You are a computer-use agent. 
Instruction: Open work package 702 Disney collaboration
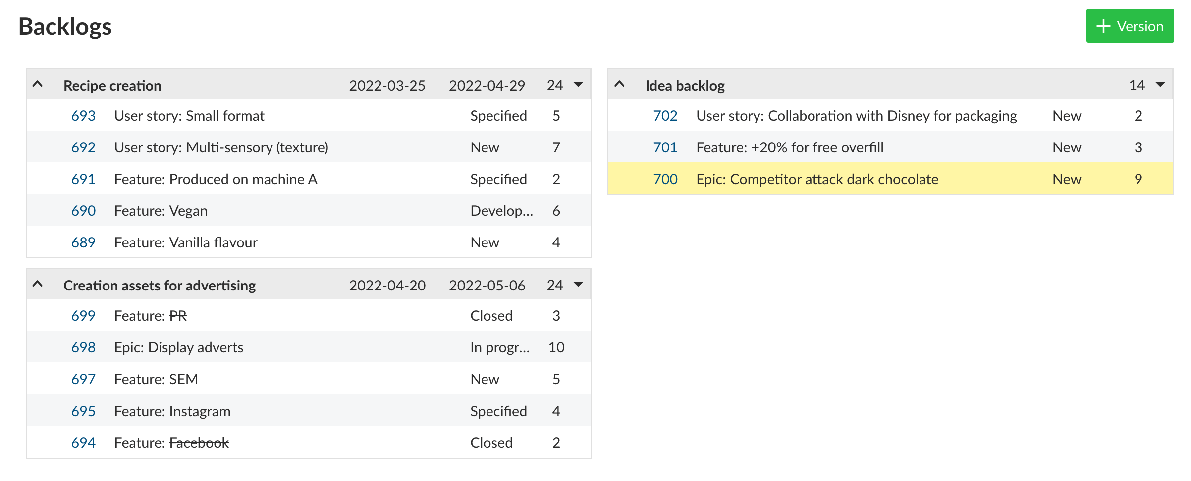tap(664, 115)
